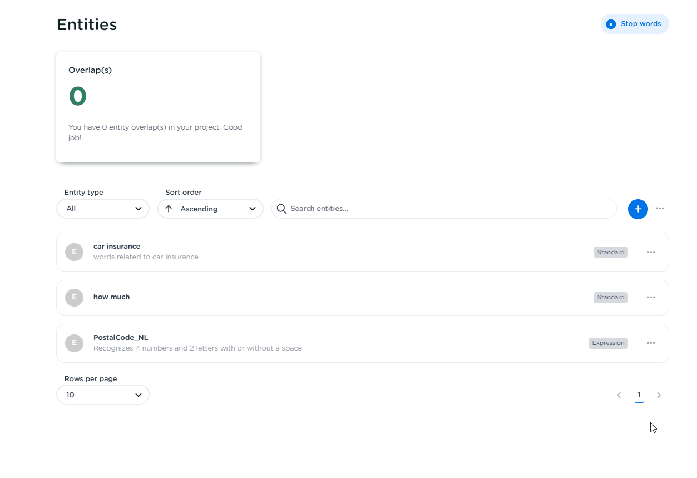Open the car insurance entity
This screenshot has width=697, height=478.
pos(117,247)
